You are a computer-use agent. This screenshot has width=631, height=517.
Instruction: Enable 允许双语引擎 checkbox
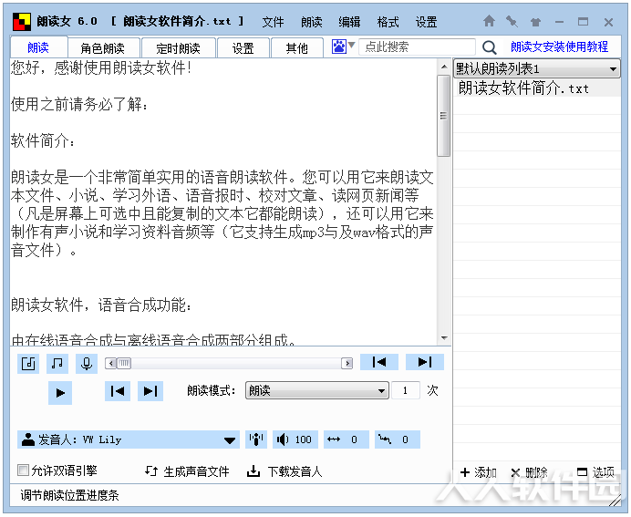coord(24,470)
